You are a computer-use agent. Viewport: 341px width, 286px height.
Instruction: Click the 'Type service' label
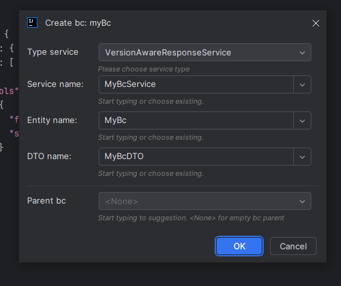coord(53,52)
